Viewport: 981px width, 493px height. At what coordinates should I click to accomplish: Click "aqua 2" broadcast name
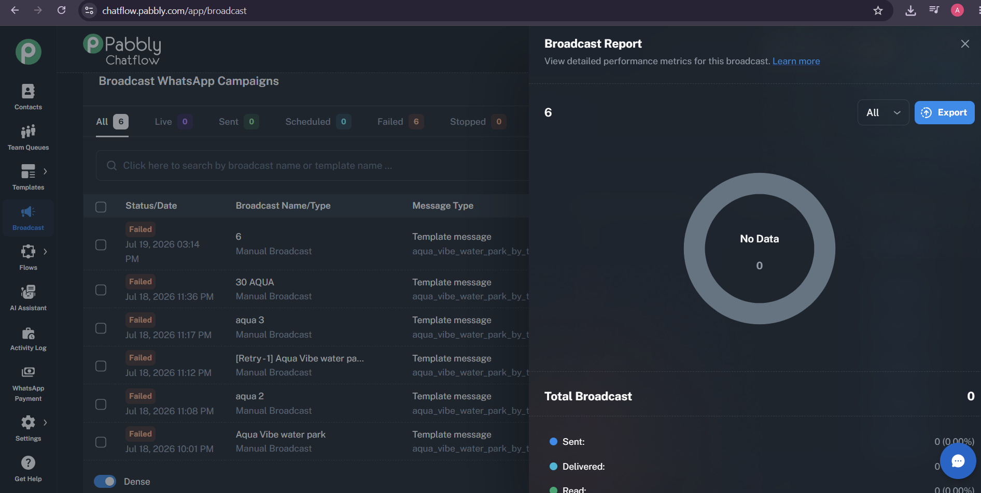249,396
